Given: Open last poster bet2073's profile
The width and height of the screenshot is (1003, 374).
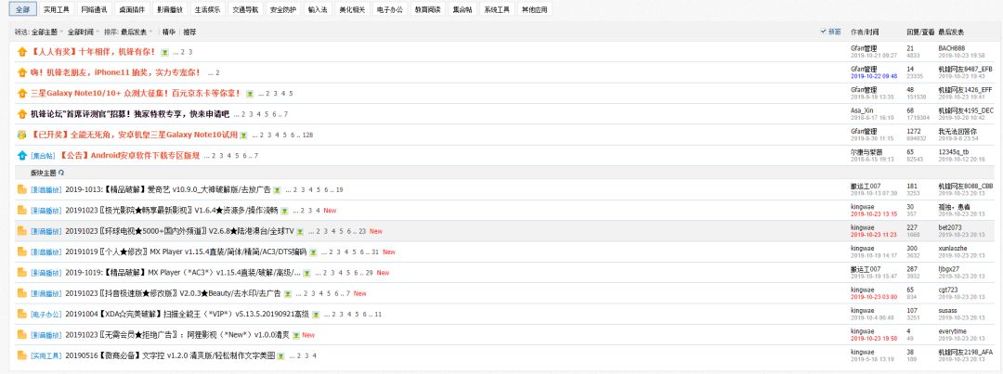Looking at the screenshot, I should 950,227.
